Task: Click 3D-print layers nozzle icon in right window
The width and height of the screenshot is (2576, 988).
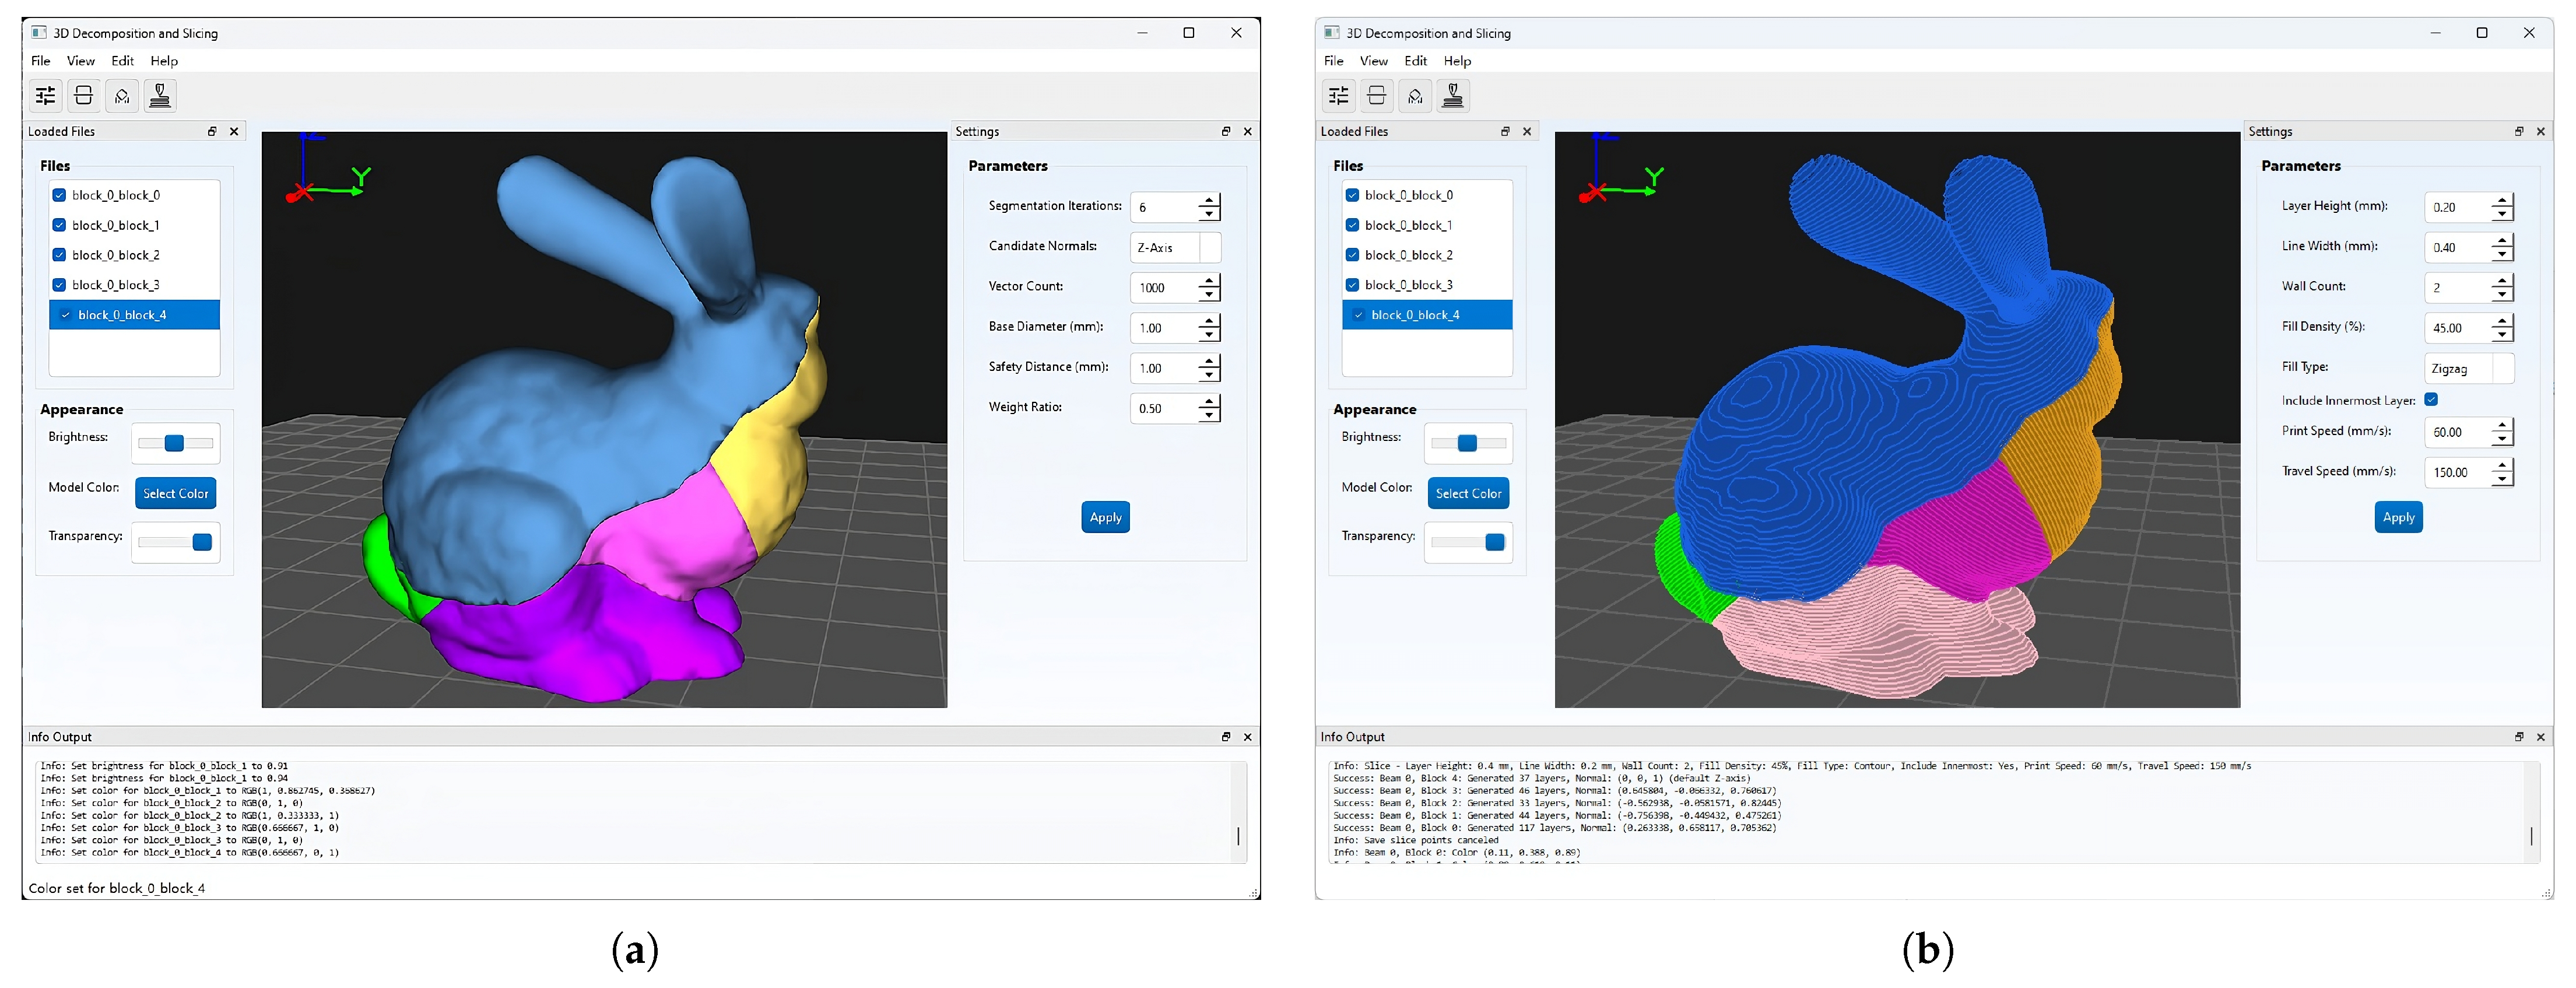Action: 1453,96
